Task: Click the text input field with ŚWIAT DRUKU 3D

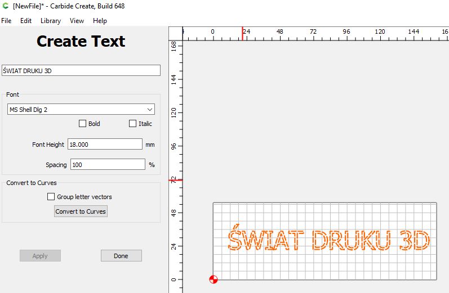Action: pyautogui.click(x=81, y=71)
